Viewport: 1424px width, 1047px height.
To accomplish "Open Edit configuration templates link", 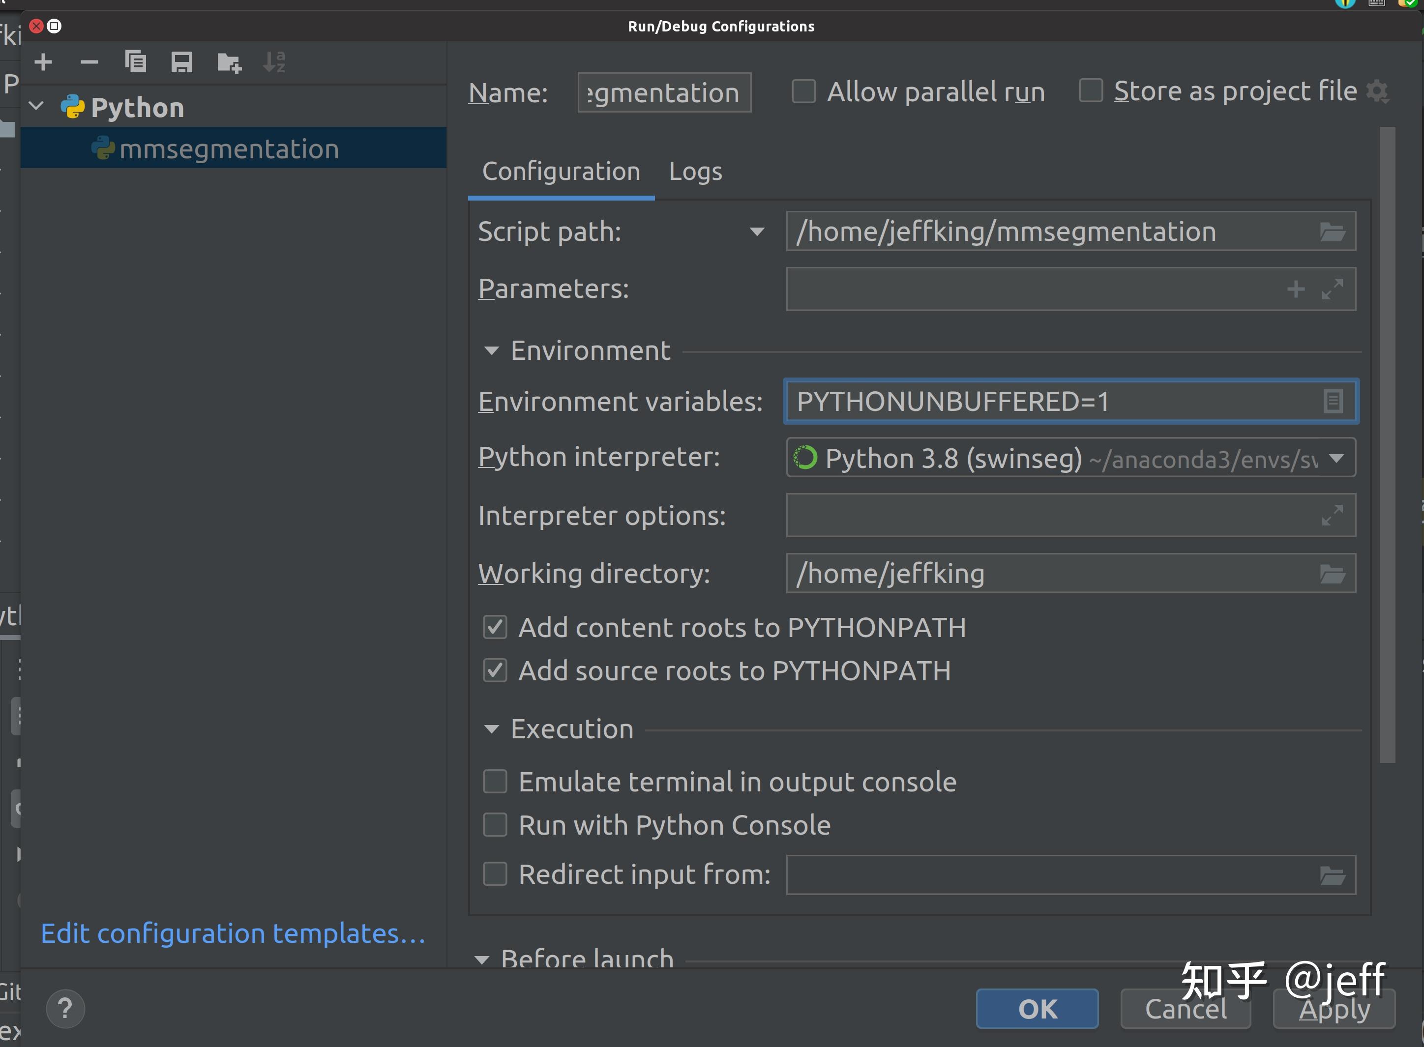I will click(x=234, y=933).
